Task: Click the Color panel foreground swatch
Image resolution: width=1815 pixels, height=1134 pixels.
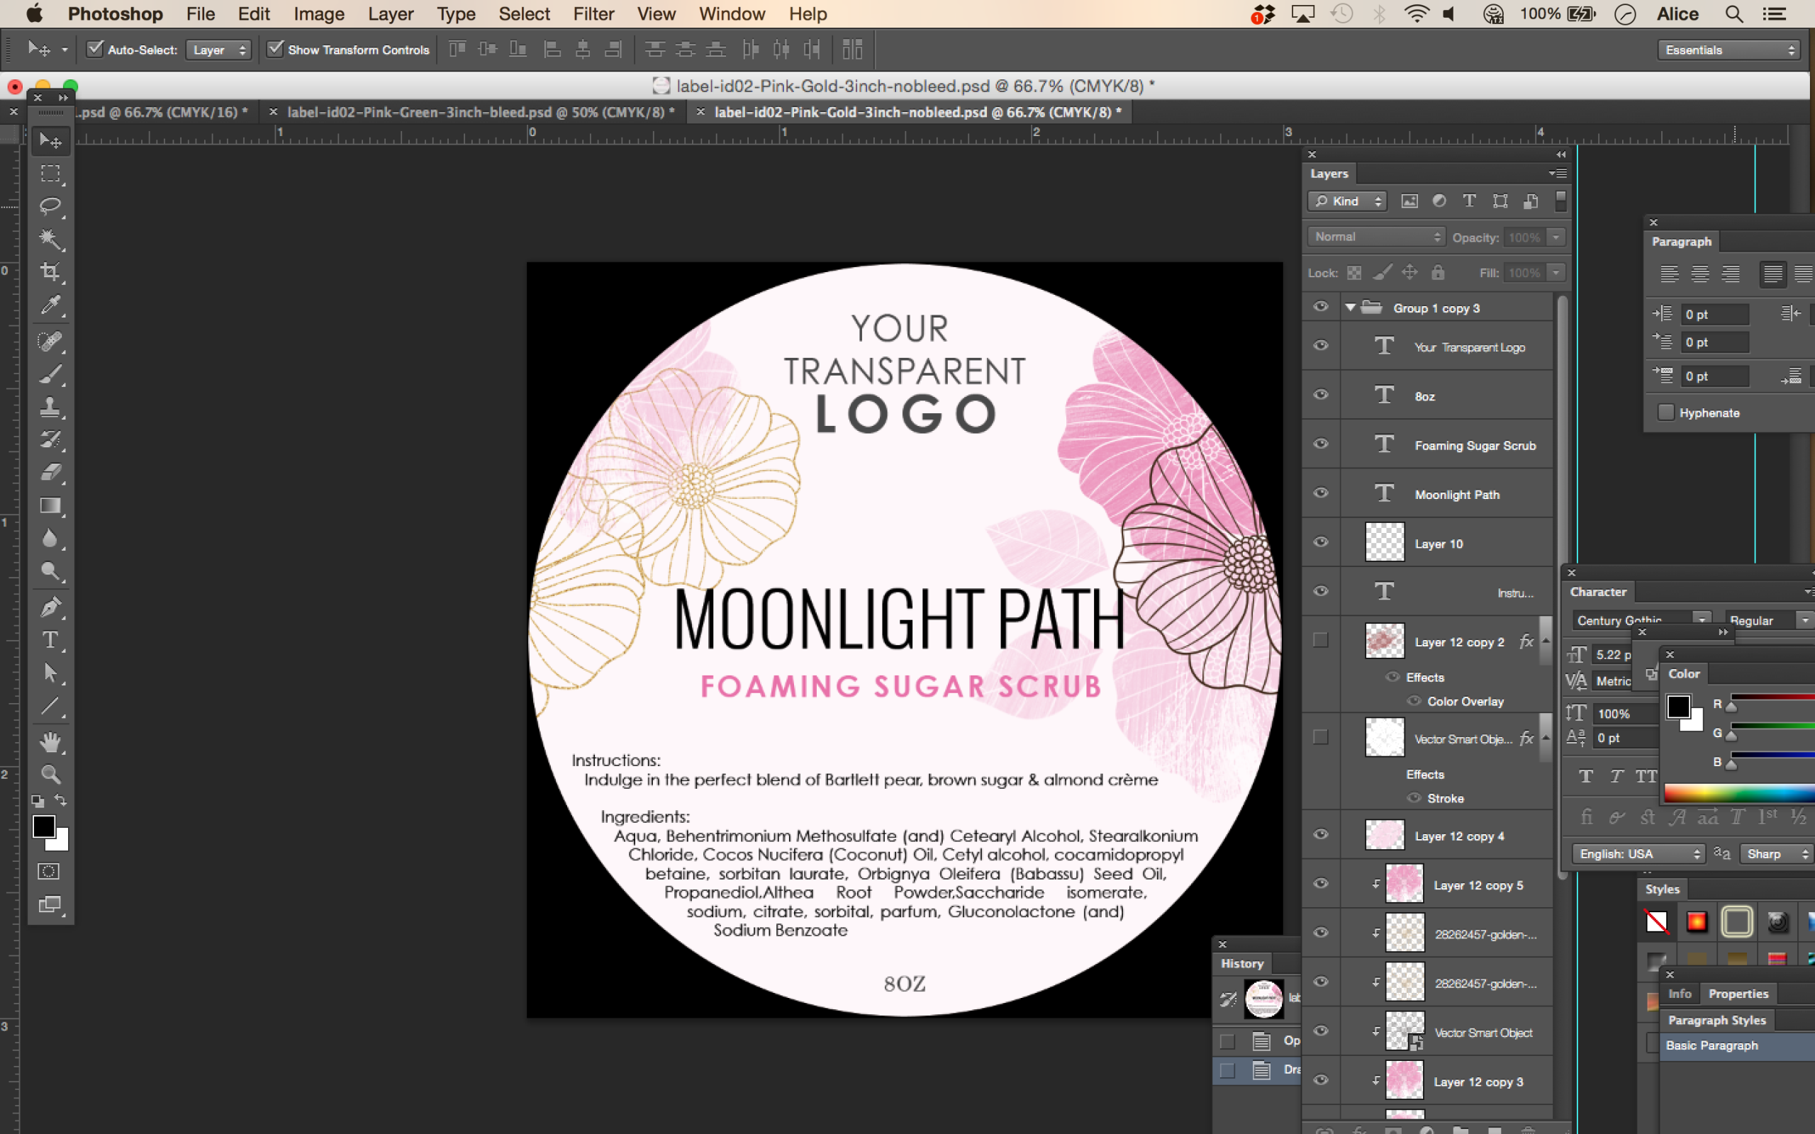Action: (x=1678, y=706)
